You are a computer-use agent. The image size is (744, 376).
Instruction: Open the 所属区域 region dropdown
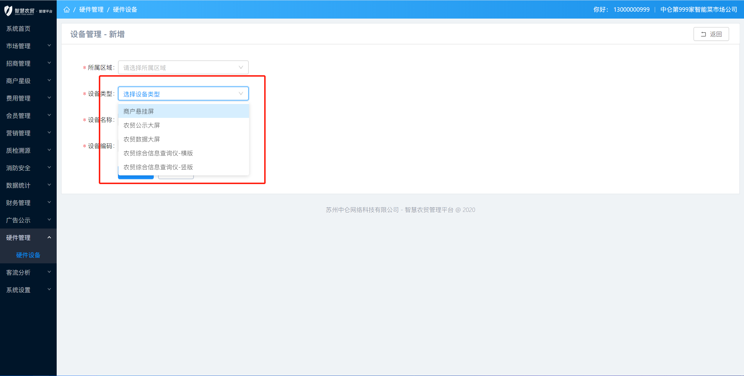coord(183,68)
